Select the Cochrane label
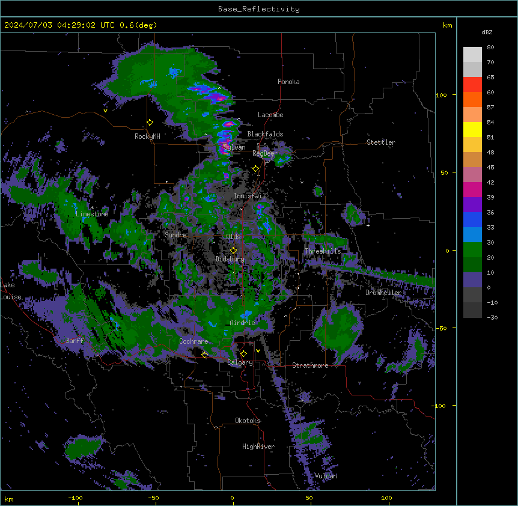This screenshot has height=506, width=518. [x=193, y=341]
